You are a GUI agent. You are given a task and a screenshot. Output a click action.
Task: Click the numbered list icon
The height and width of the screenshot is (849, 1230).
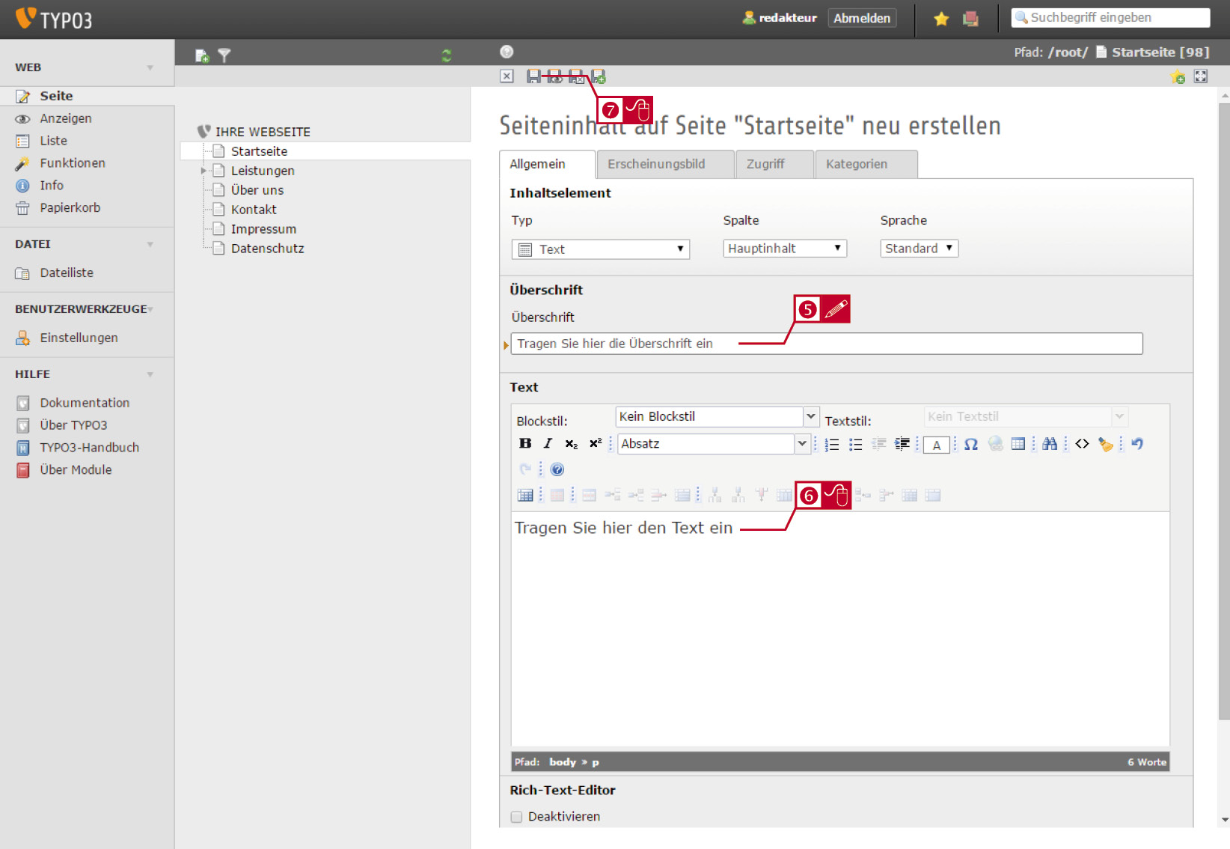coord(832,445)
